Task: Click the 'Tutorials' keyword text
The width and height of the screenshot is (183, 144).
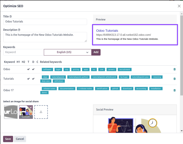Action: click(x=8, y=79)
